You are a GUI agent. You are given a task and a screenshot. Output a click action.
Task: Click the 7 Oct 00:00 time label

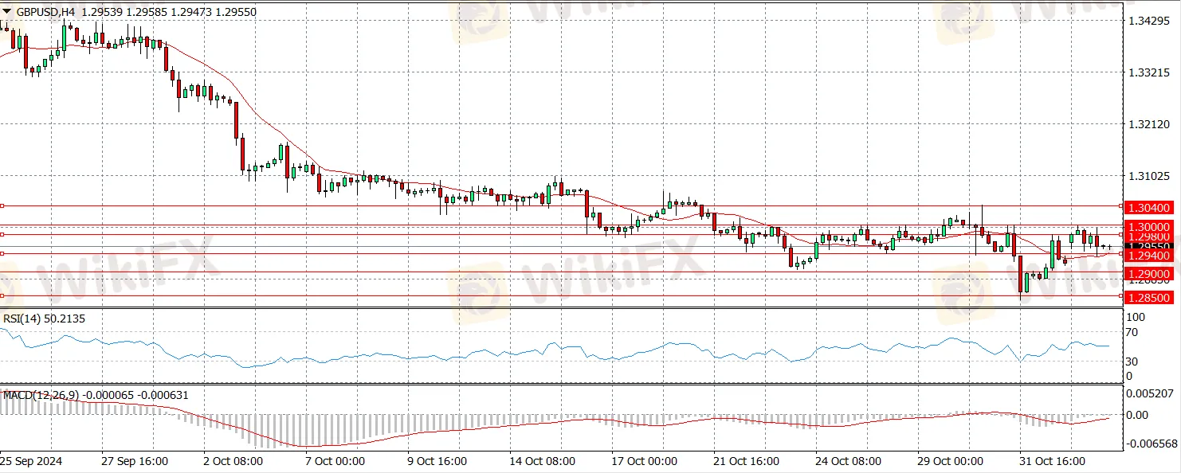pos(335,461)
